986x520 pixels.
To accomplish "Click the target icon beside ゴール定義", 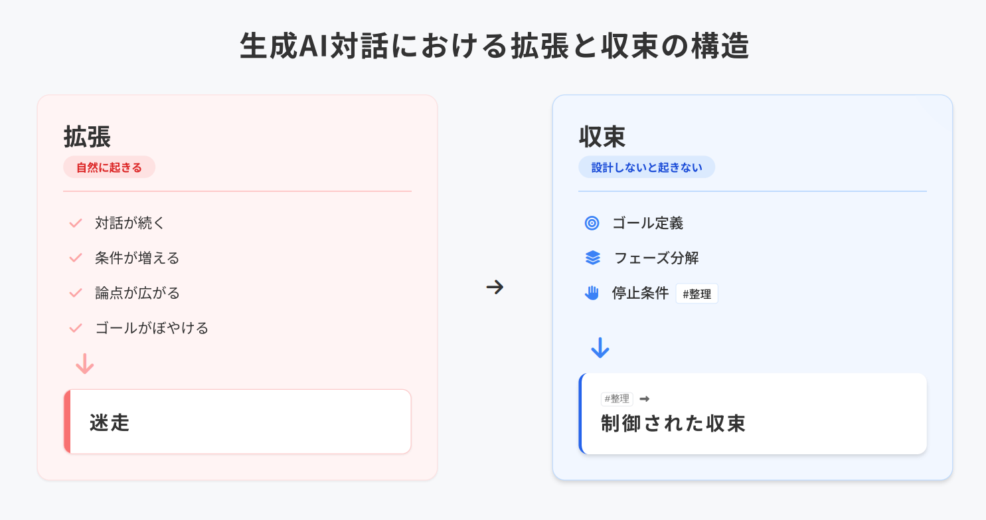I will pyautogui.click(x=592, y=223).
